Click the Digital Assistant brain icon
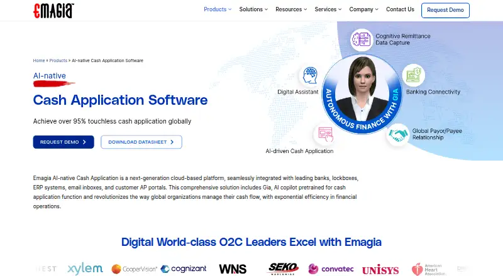Viewport: 503px width, 276px height. click(x=310, y=75)
